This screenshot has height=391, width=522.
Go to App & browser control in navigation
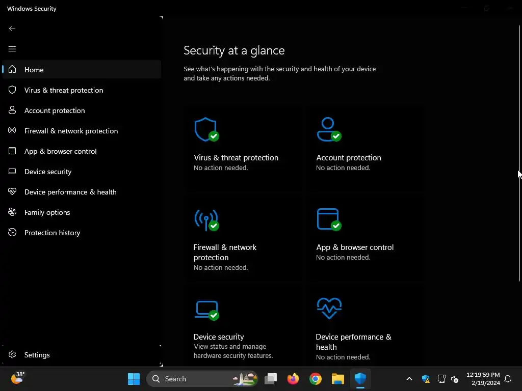click(82, 151)
